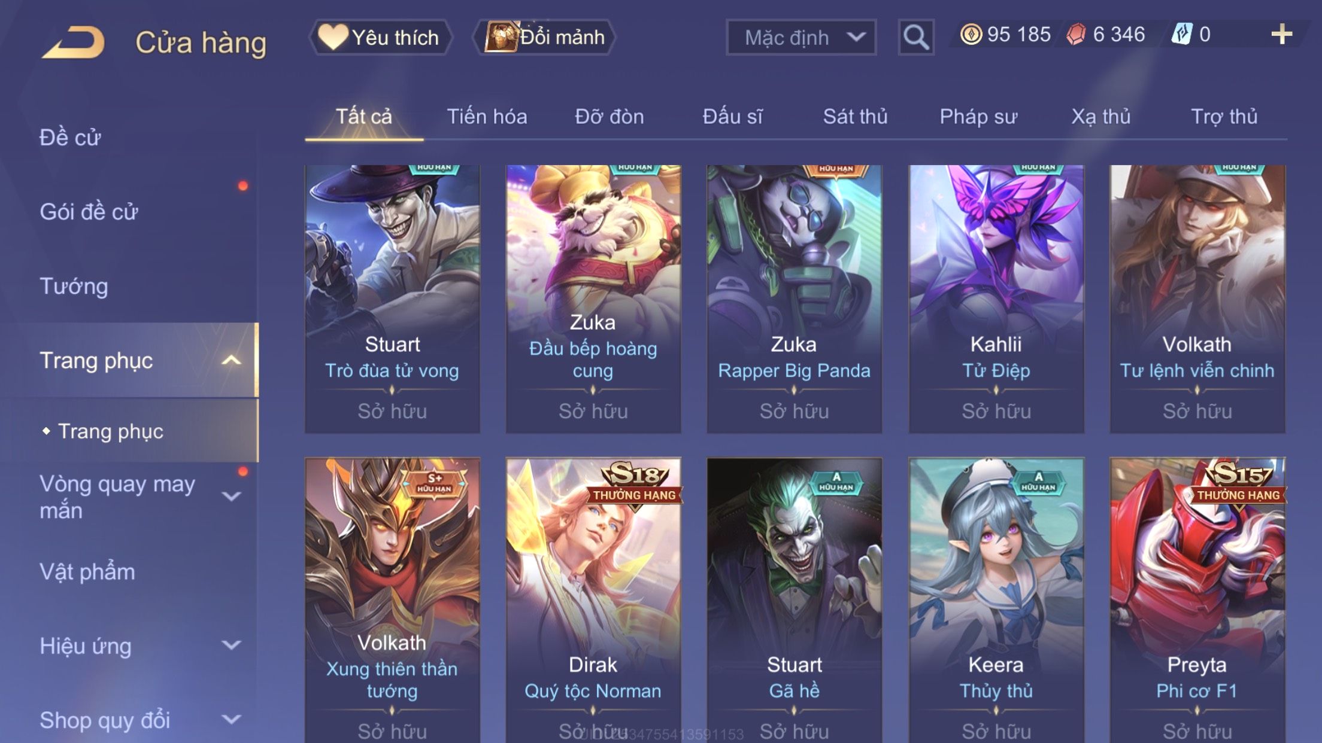Image resolution: width=1322 pixels, height=743 pixels.
Task: Open the Mặc định sort dropdown
Action: 801,37
